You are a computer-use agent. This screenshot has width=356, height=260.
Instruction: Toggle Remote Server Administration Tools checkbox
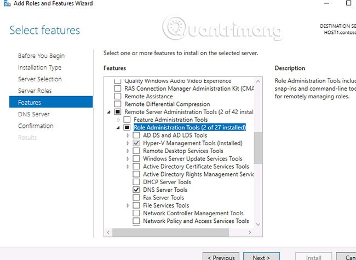pos(117,111)
